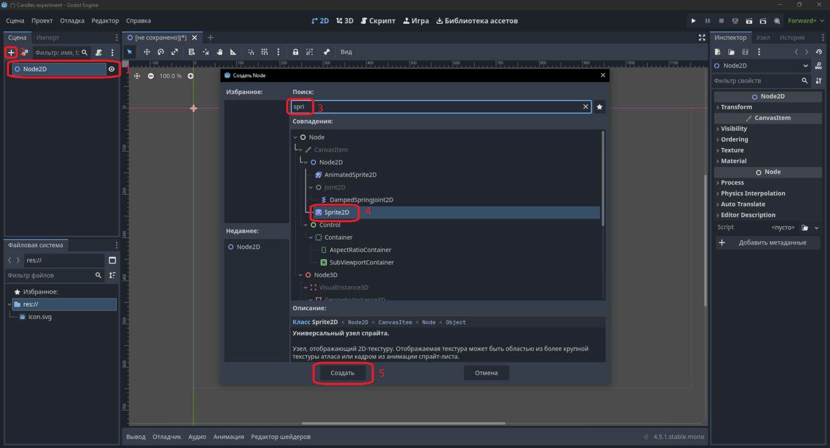The width and height of the screenshot is (830, 448).
Task: Click the group selected nodes icon
Action: pos(310,52)
